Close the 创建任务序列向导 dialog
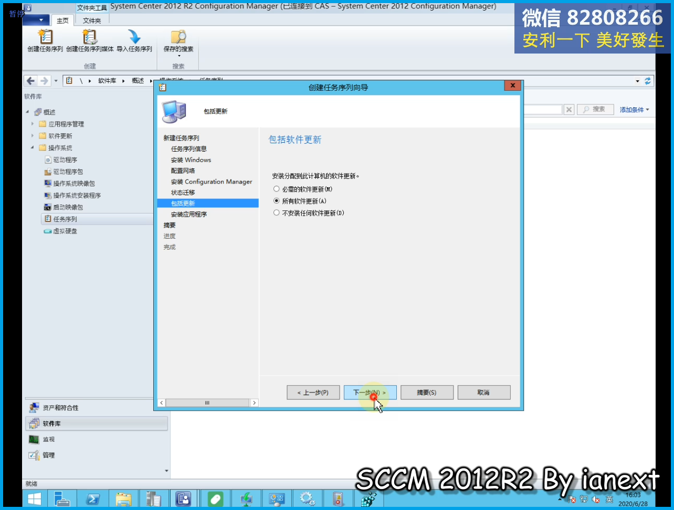 point(513,86)
